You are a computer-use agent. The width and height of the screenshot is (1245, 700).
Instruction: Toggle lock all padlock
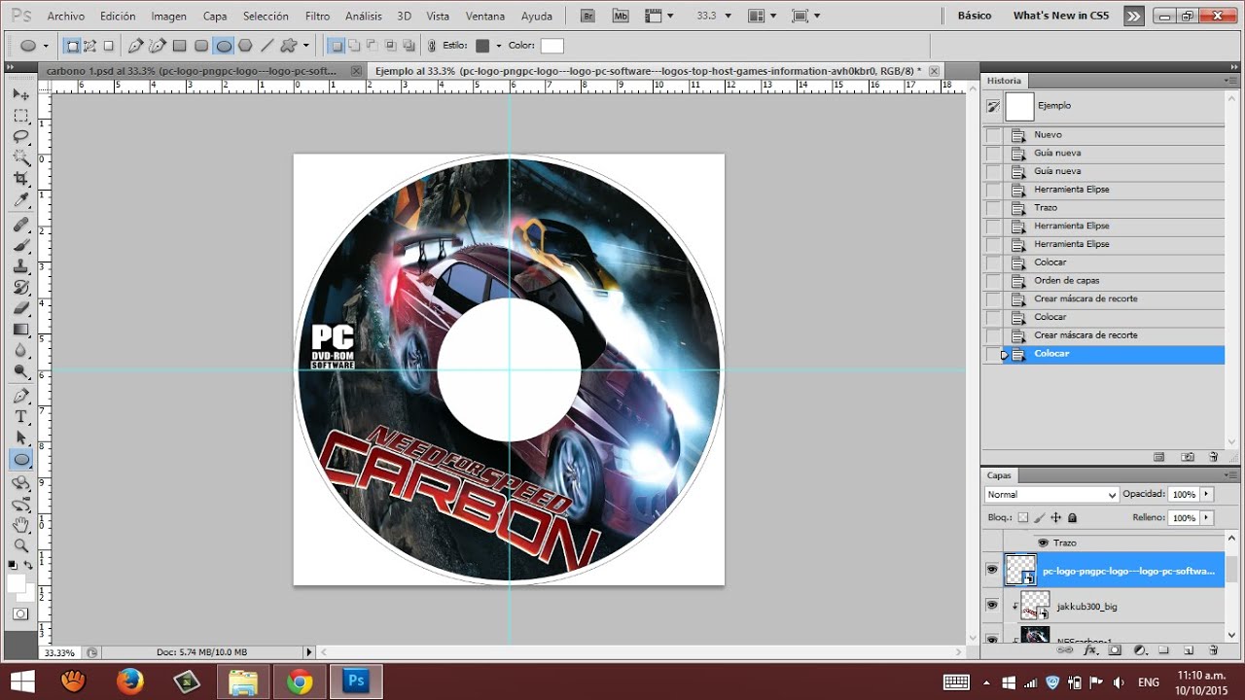1073,518
